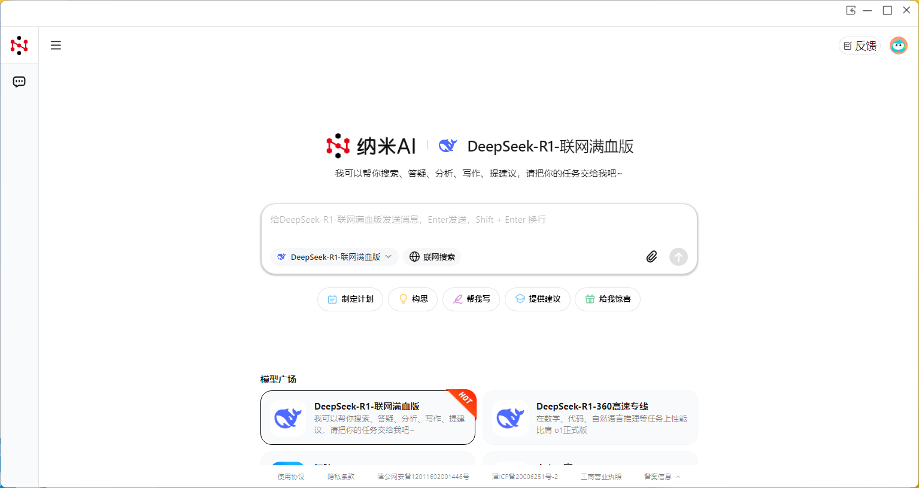Click the window sidebar-dock icon in title bar
The width and height of the screenshot is (919, 488).
850,10
